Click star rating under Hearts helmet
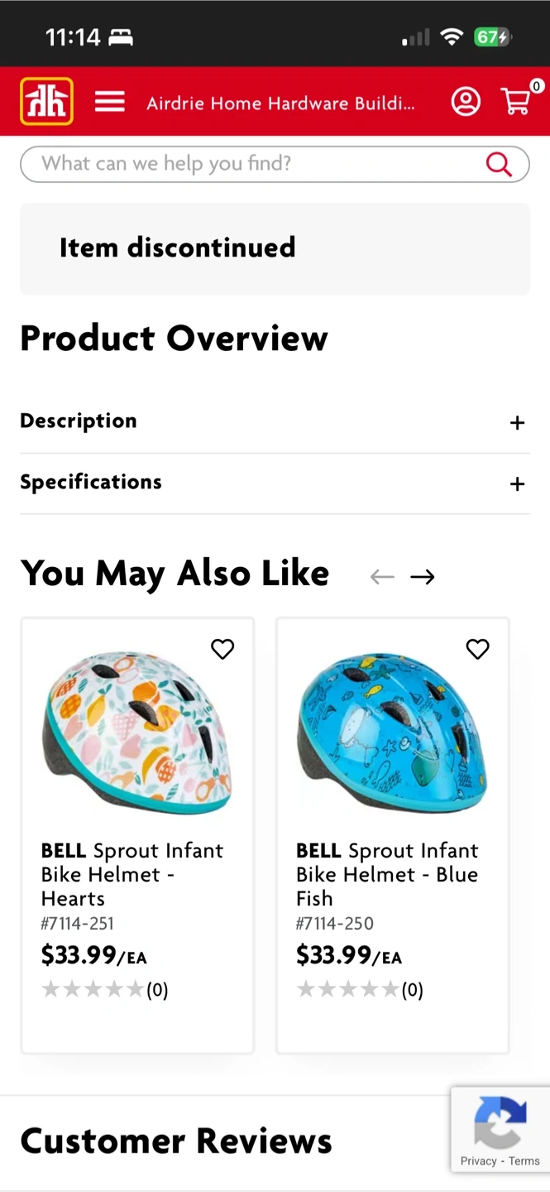 [x=93, y=989]
